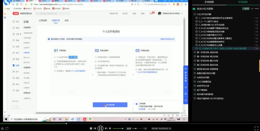The height and width of the screenshot is (131, 260).
Task: Click the eject icon at player bottom-left
Action: pyautogui.click(x=2, y=128)
